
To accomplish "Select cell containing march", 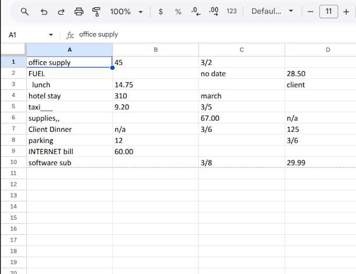I will click(x=241, y=96).
